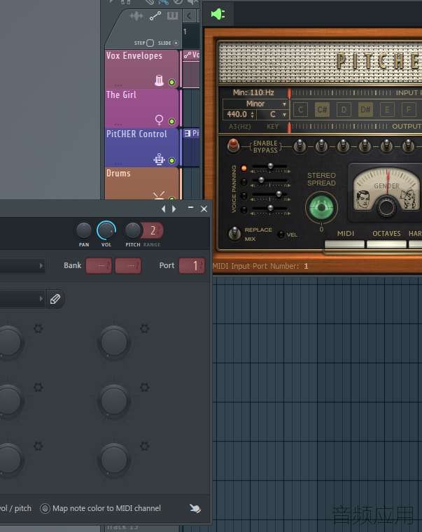Click the pencil edit icon beside dropdown
This screenshot has width=422, height=532.
[x=55, y=299]
